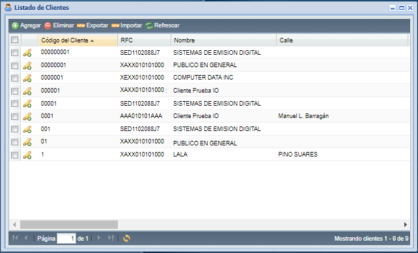Check the box for client 00000001
Image resolution: width=418 pixels, height=253 pixels.
pos(15,65)
